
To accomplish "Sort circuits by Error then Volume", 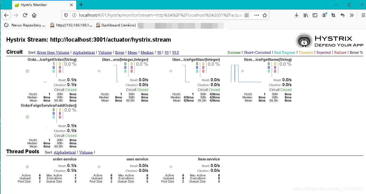I will (53, 53).
